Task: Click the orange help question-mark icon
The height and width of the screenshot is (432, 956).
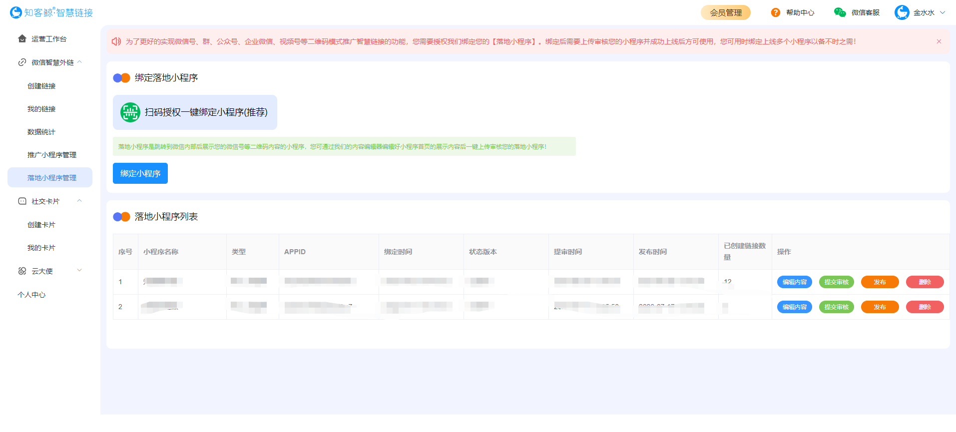Action: coord(775,12)
